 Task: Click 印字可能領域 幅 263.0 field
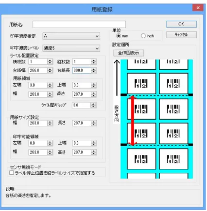click(38, 152)
